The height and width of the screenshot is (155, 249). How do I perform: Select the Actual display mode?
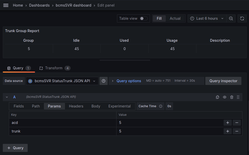[175, 18]
